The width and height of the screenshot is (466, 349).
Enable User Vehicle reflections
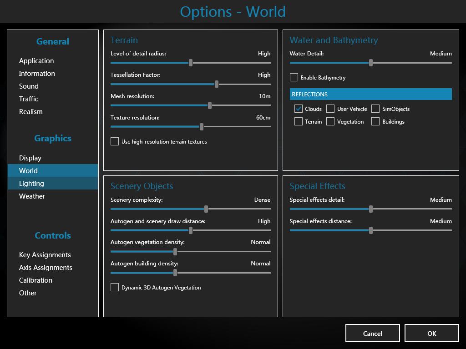[x=330, y=109]
